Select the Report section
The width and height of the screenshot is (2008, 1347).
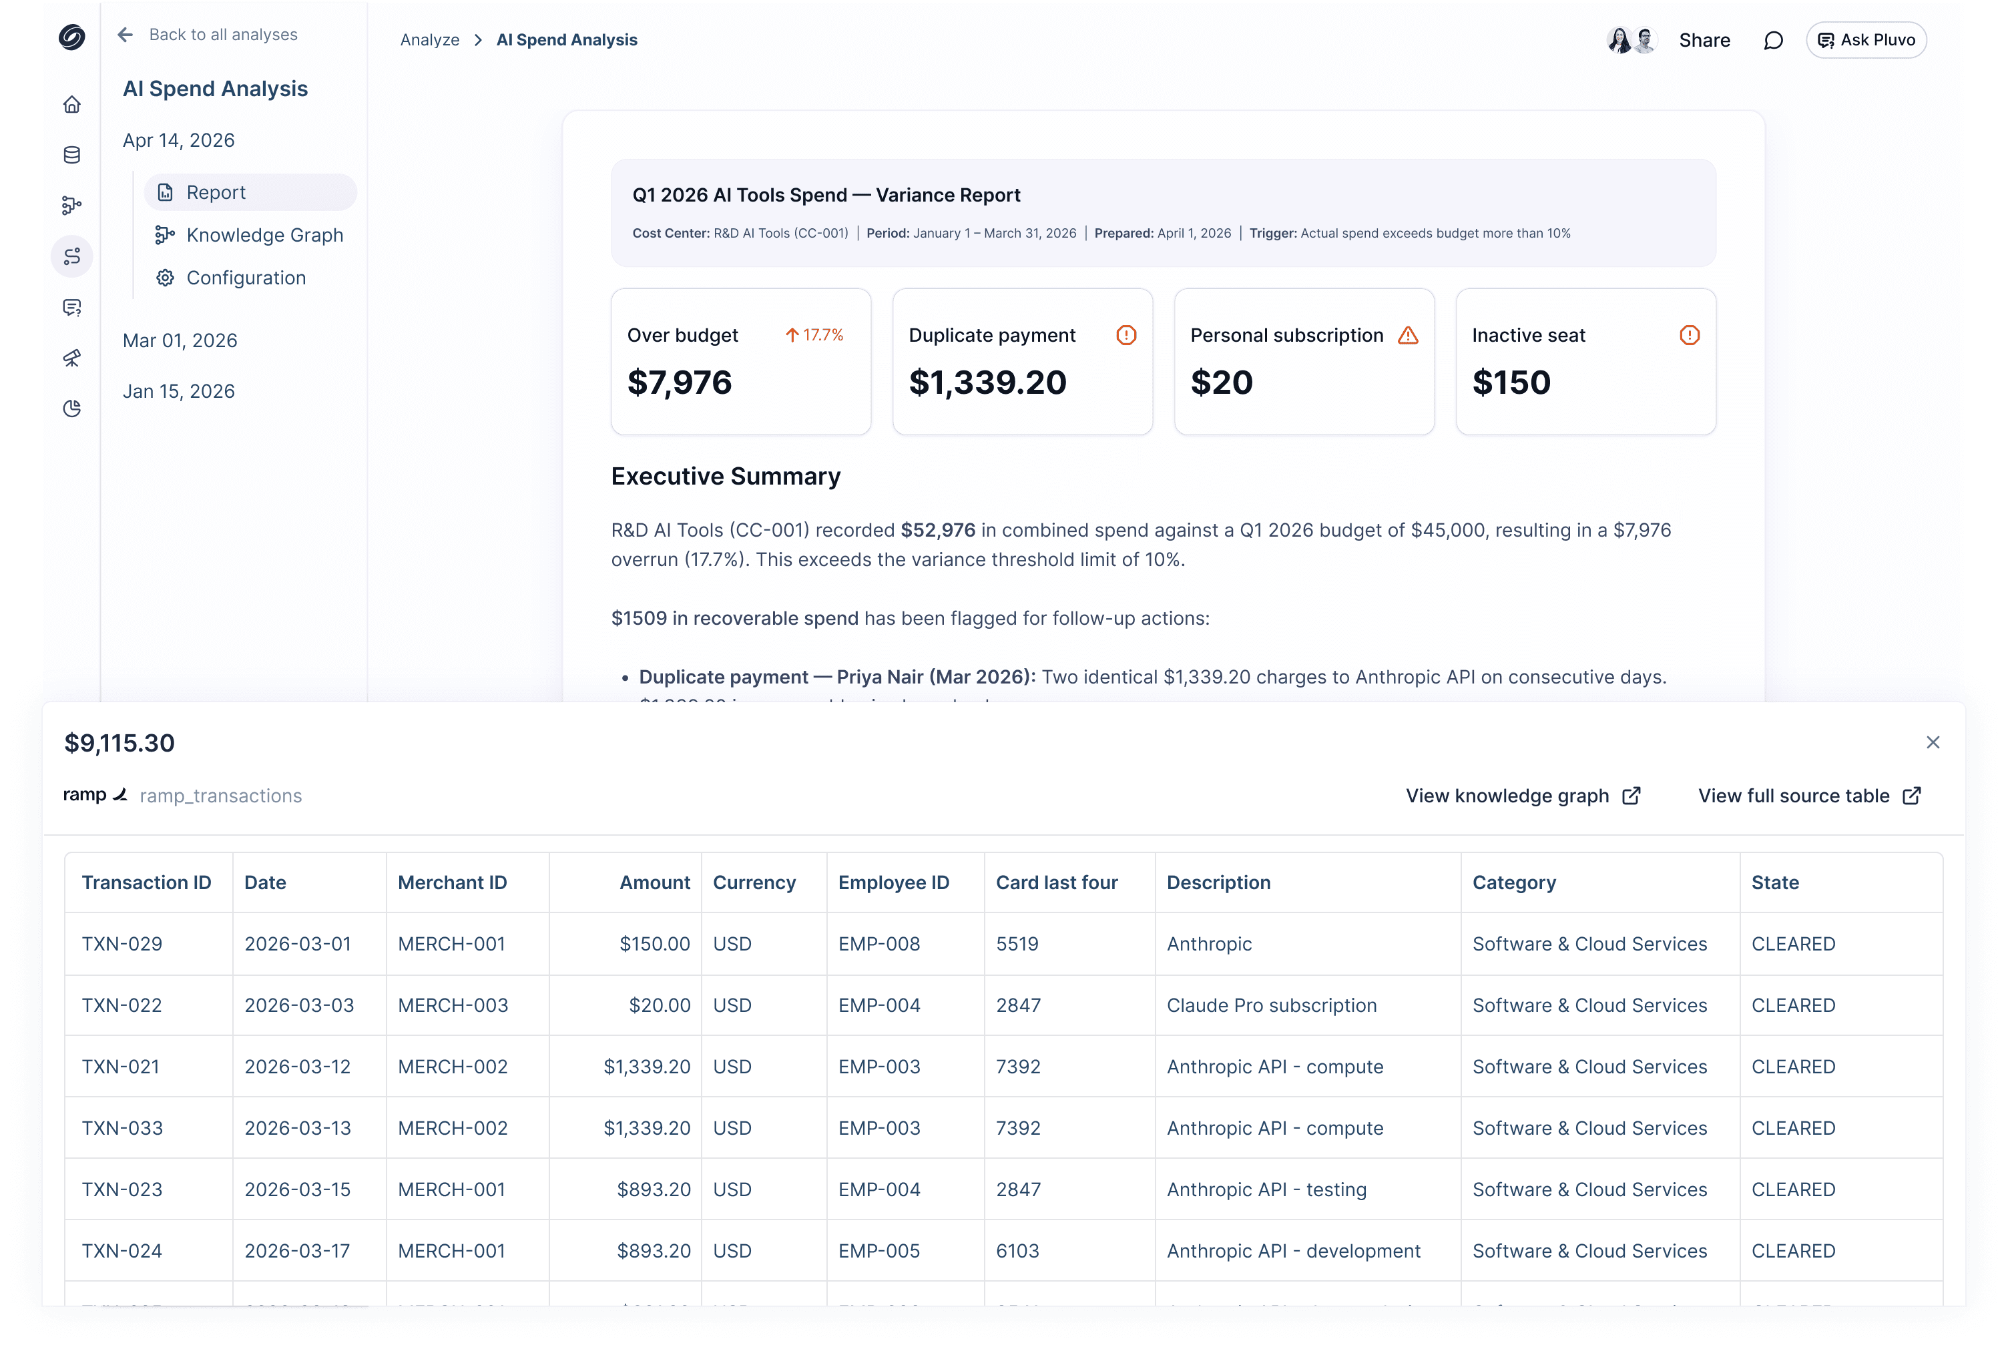tap(250, 192)
